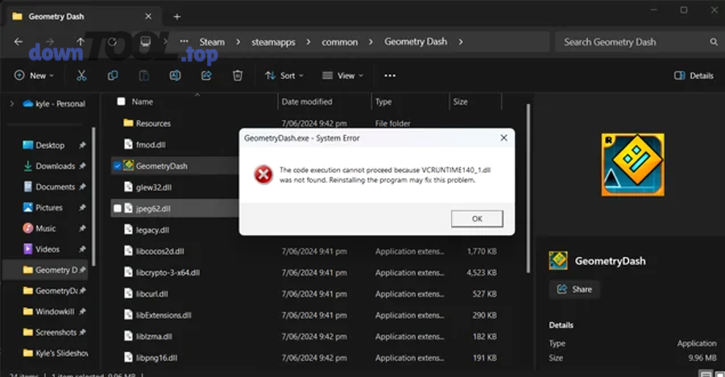Open the View dropdown
Viewport: 725px width, 377px height.
tap(342, 76)
